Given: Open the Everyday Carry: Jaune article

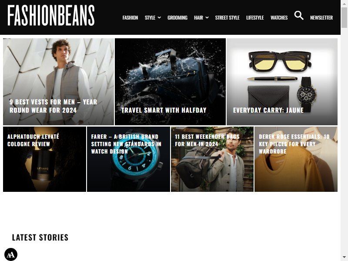Looking at the screenshot, I should point(268,110).
